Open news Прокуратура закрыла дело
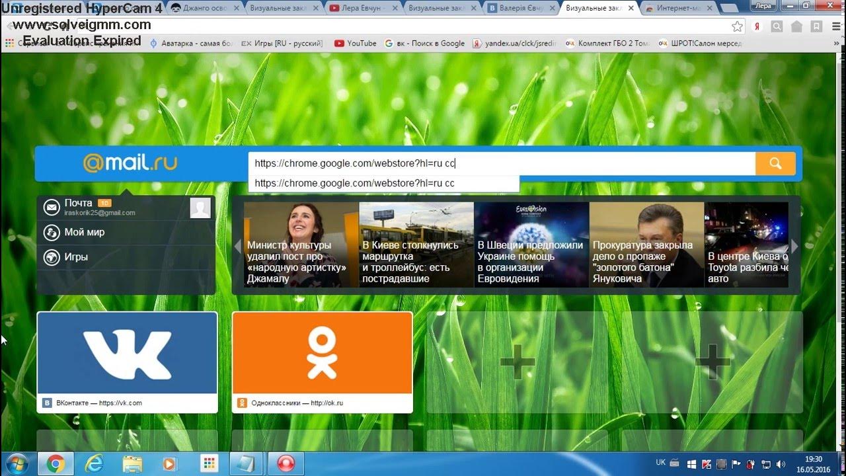The width and height of the screenshot is (846, 476). [x=646, y=245]
